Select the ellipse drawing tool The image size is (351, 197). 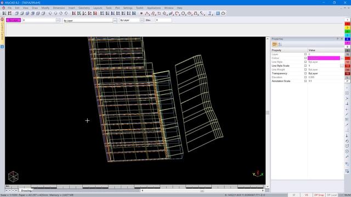coord(190,13)
